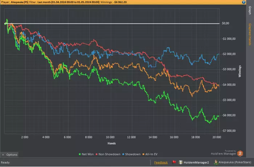The width and height of the screenshot is (254, 167).
Task: Click the Non Showdown legend label
Action: pos(109,154)
